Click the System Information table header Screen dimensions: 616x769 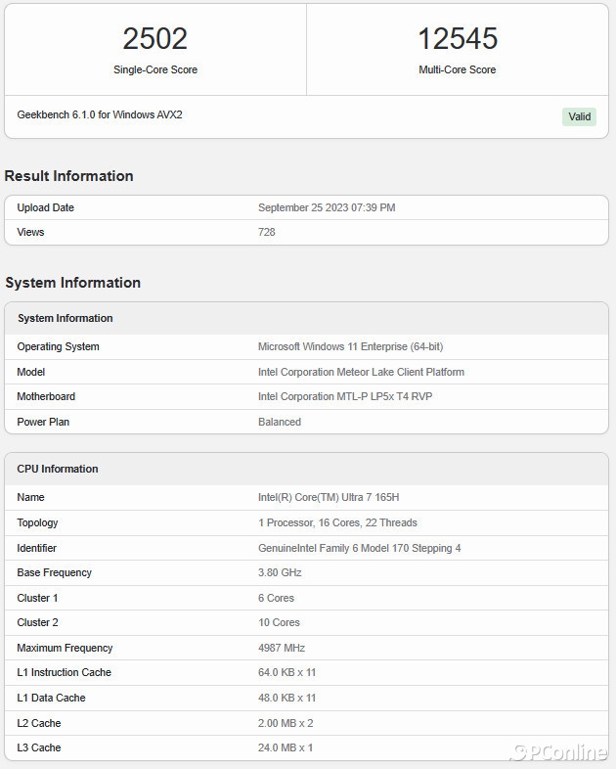click(x=66, y=318)
